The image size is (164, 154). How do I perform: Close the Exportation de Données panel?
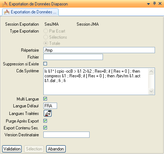(160, 4)
